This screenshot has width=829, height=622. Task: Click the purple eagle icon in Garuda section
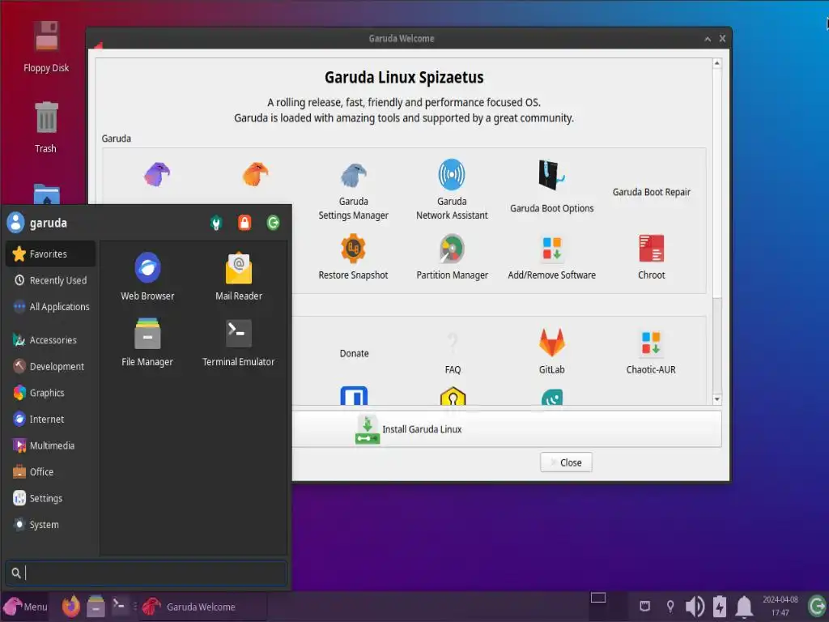point(157,174)
